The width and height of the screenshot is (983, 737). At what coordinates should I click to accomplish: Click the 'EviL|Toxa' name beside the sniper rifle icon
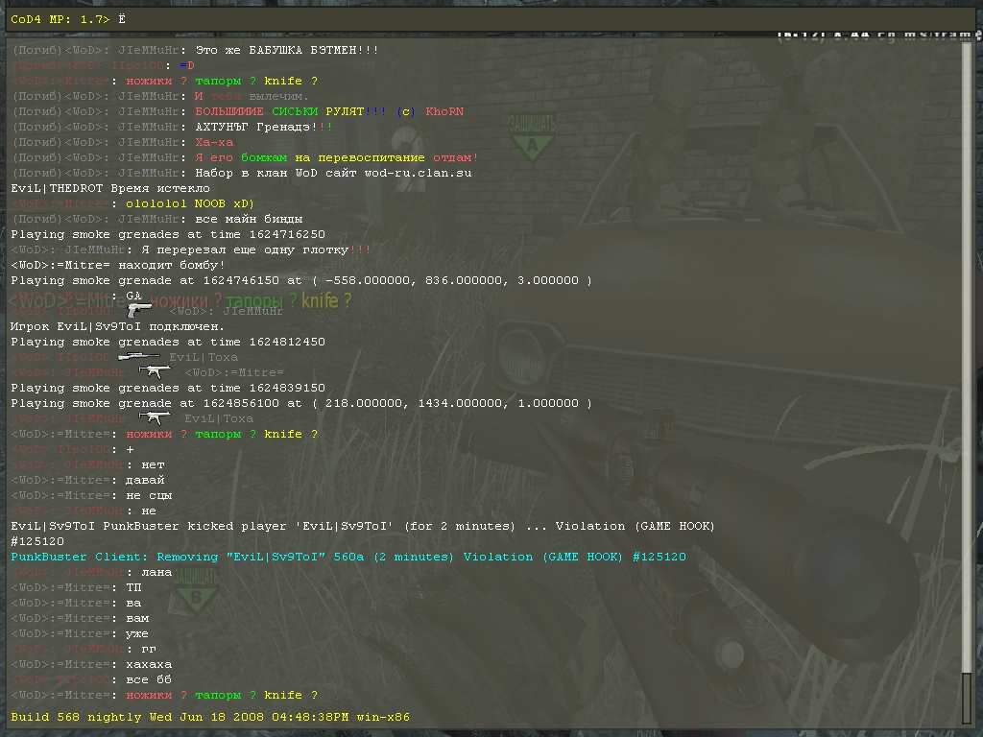coord(204,357)
